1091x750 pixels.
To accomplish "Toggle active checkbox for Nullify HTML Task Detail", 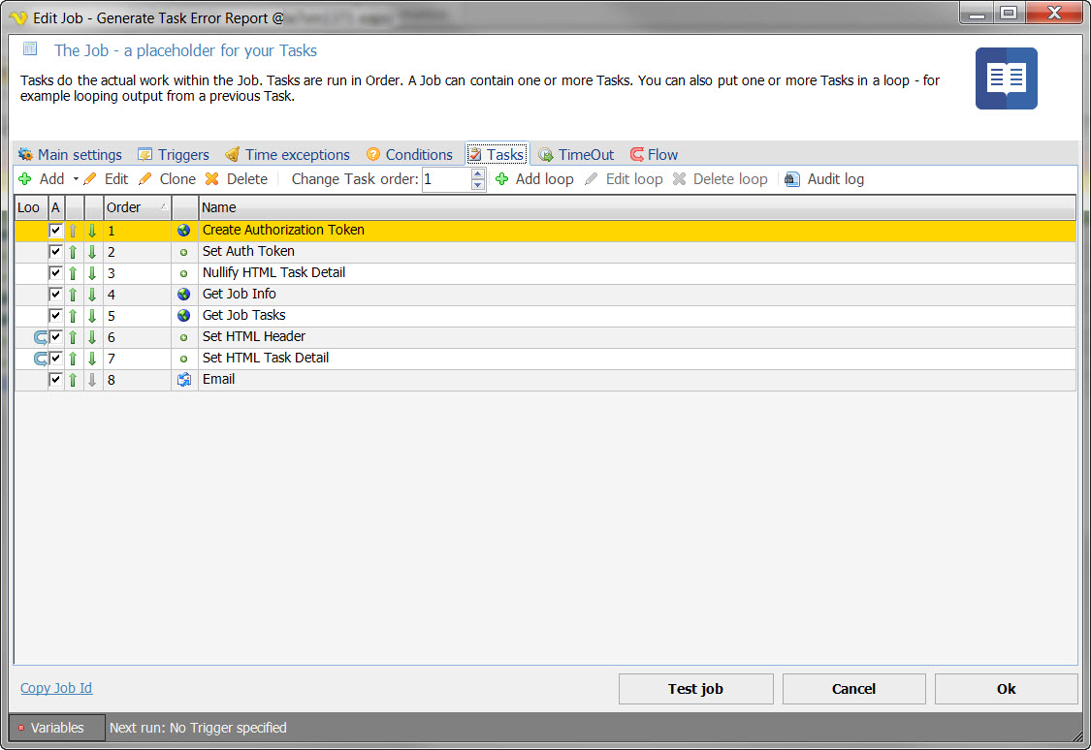I will (x=56, y=273).
